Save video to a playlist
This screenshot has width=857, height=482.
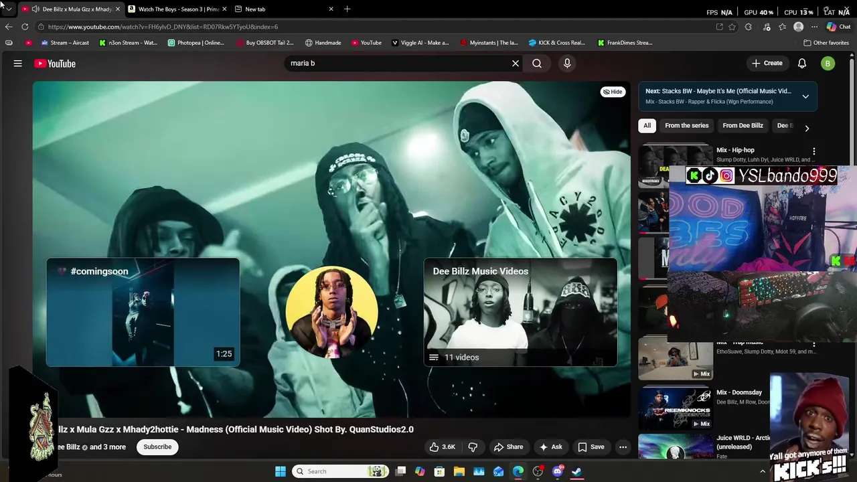point(591,447)
